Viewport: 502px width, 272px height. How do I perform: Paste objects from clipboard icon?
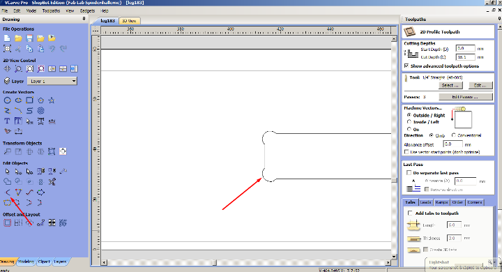pyautogui.click(x=40, y=49)
